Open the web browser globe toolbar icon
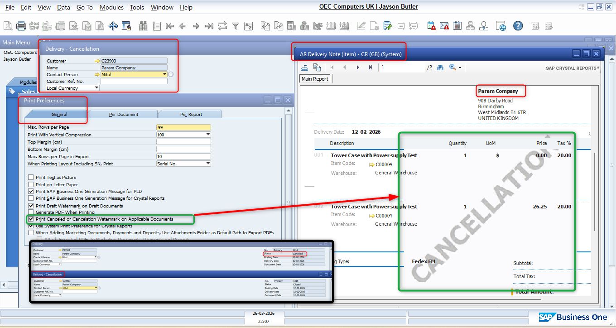The height and width of the screenshot is (328, 616). 500,26
